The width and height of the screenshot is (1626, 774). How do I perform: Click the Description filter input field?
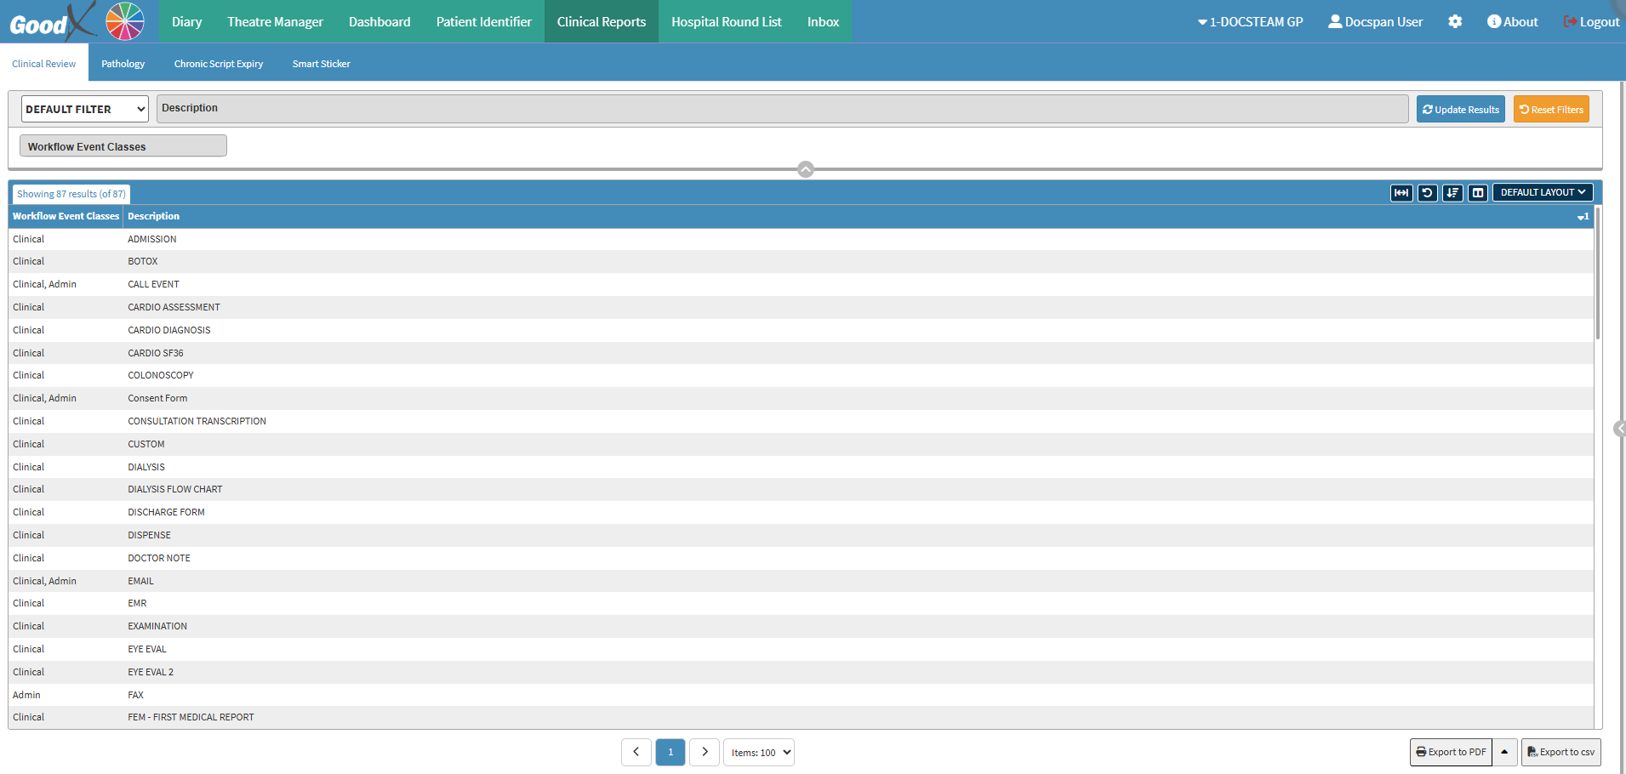782,109
